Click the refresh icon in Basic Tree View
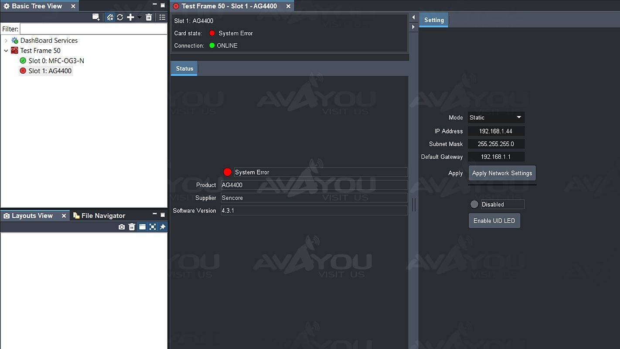 click(x=120, y=17)
